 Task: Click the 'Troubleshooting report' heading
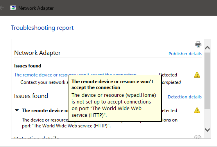[x=42, y=28]
